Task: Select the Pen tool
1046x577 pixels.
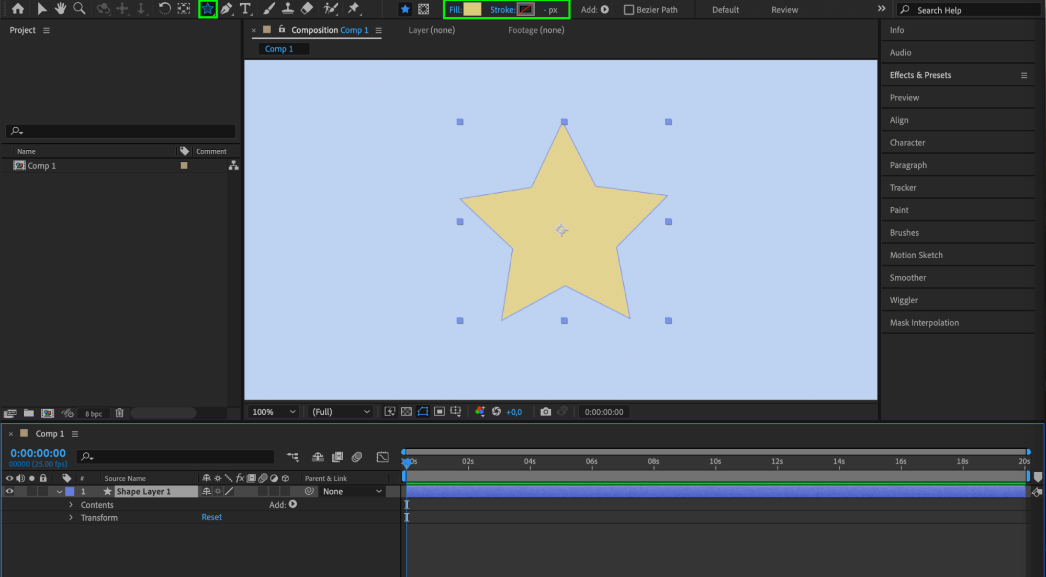Action: (226, 9)
